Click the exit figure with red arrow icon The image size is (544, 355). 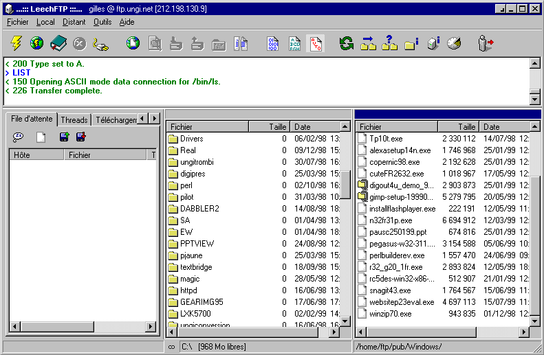[x=486, y=44]
